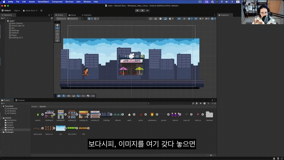
Task: Adjust the Project thumbnail size slider
Action: [x=211, y=155]
